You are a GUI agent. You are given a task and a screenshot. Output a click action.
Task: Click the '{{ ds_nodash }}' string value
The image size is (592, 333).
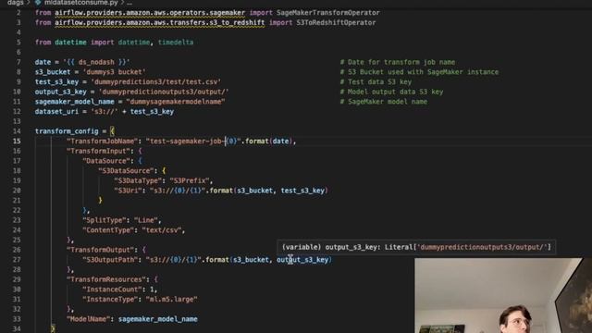point(96,62)
